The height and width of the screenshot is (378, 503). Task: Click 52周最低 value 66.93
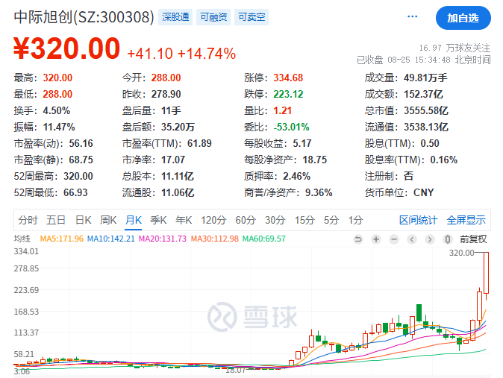pos(75,192)
